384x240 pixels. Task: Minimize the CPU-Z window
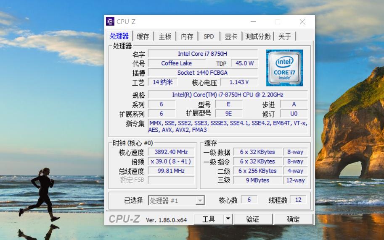point(253,22)
